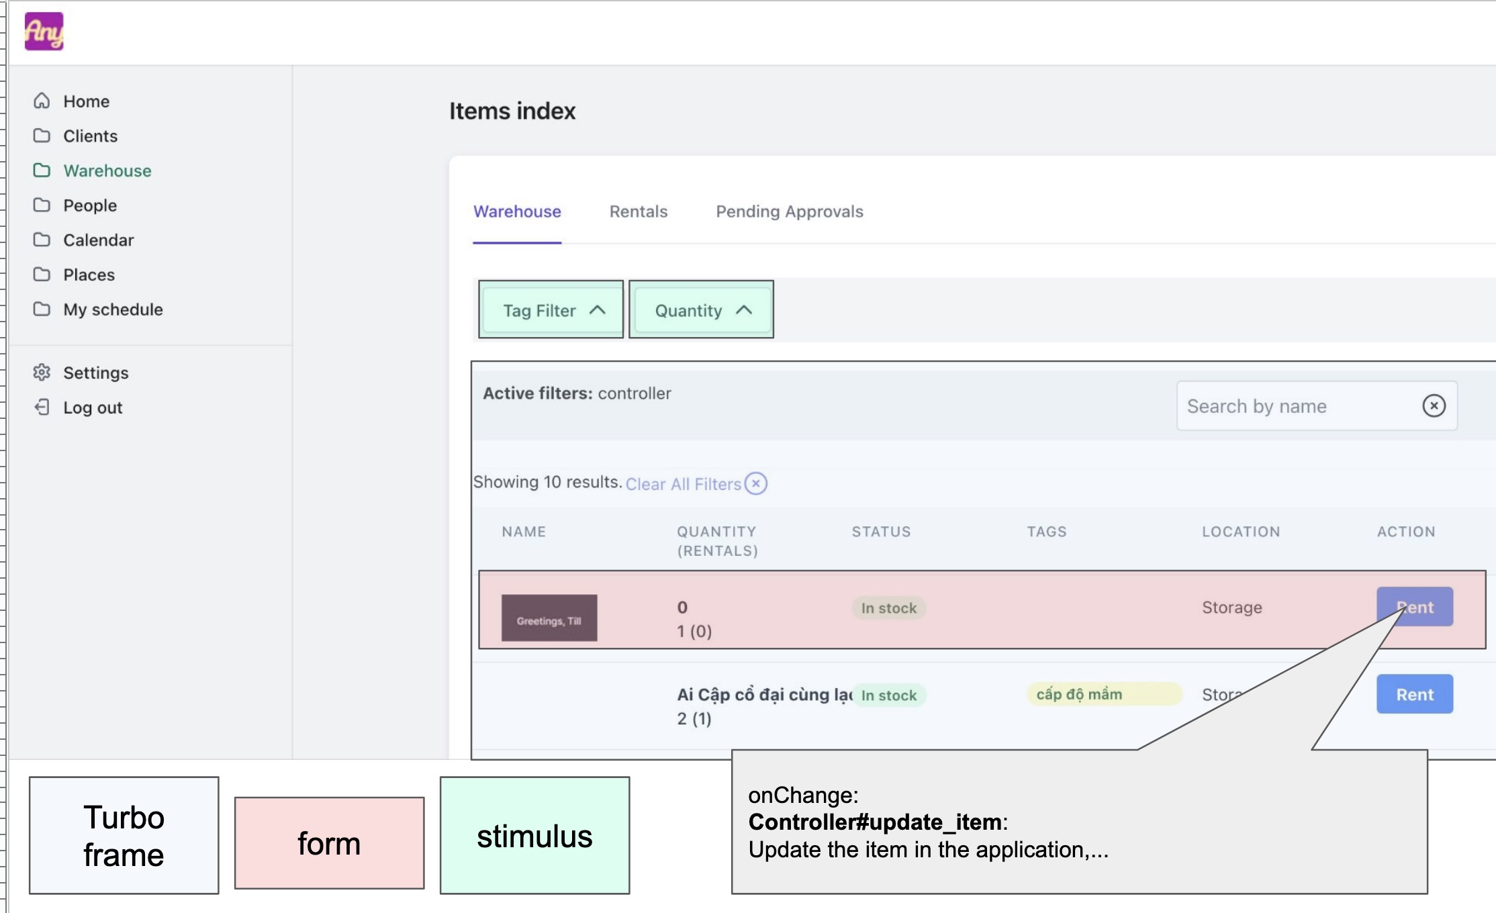
Task: Click the People folder icon in sidebar
Action: click(x=42, y=205)
